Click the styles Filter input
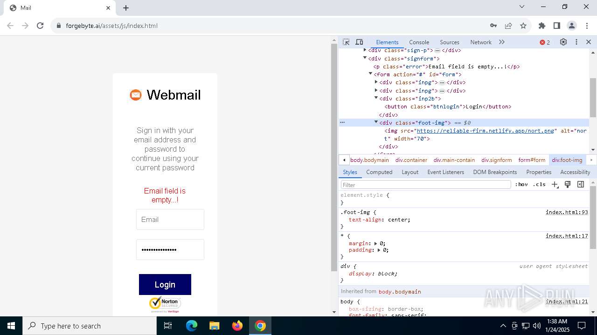This screenshot has height=335, width=597. pos(426,185)
